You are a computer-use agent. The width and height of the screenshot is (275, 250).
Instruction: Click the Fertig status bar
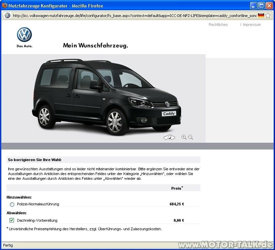coord(8,245)
